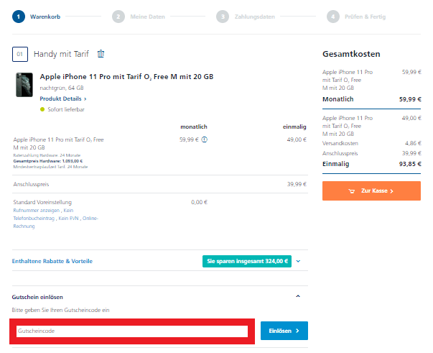Go to Zahlungsdaten step
433x353 pixels.
tap(246, 17)
